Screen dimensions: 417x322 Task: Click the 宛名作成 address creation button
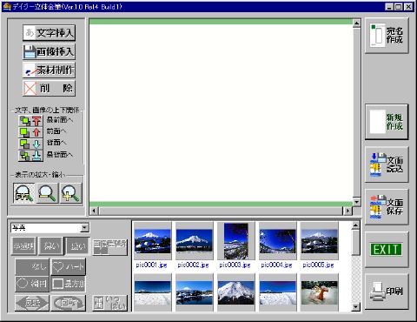[x=387, y=36]
